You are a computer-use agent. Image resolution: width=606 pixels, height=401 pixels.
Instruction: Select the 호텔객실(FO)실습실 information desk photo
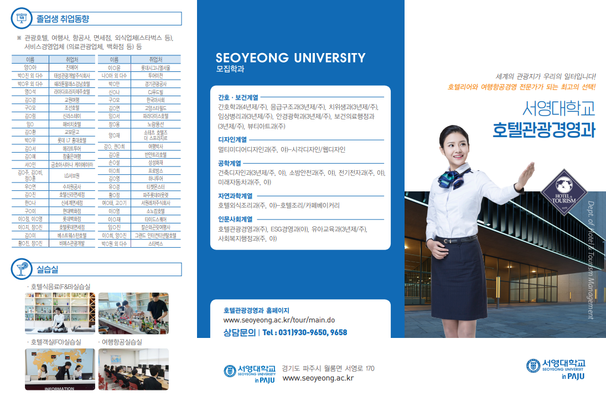[x=60, y=369]
